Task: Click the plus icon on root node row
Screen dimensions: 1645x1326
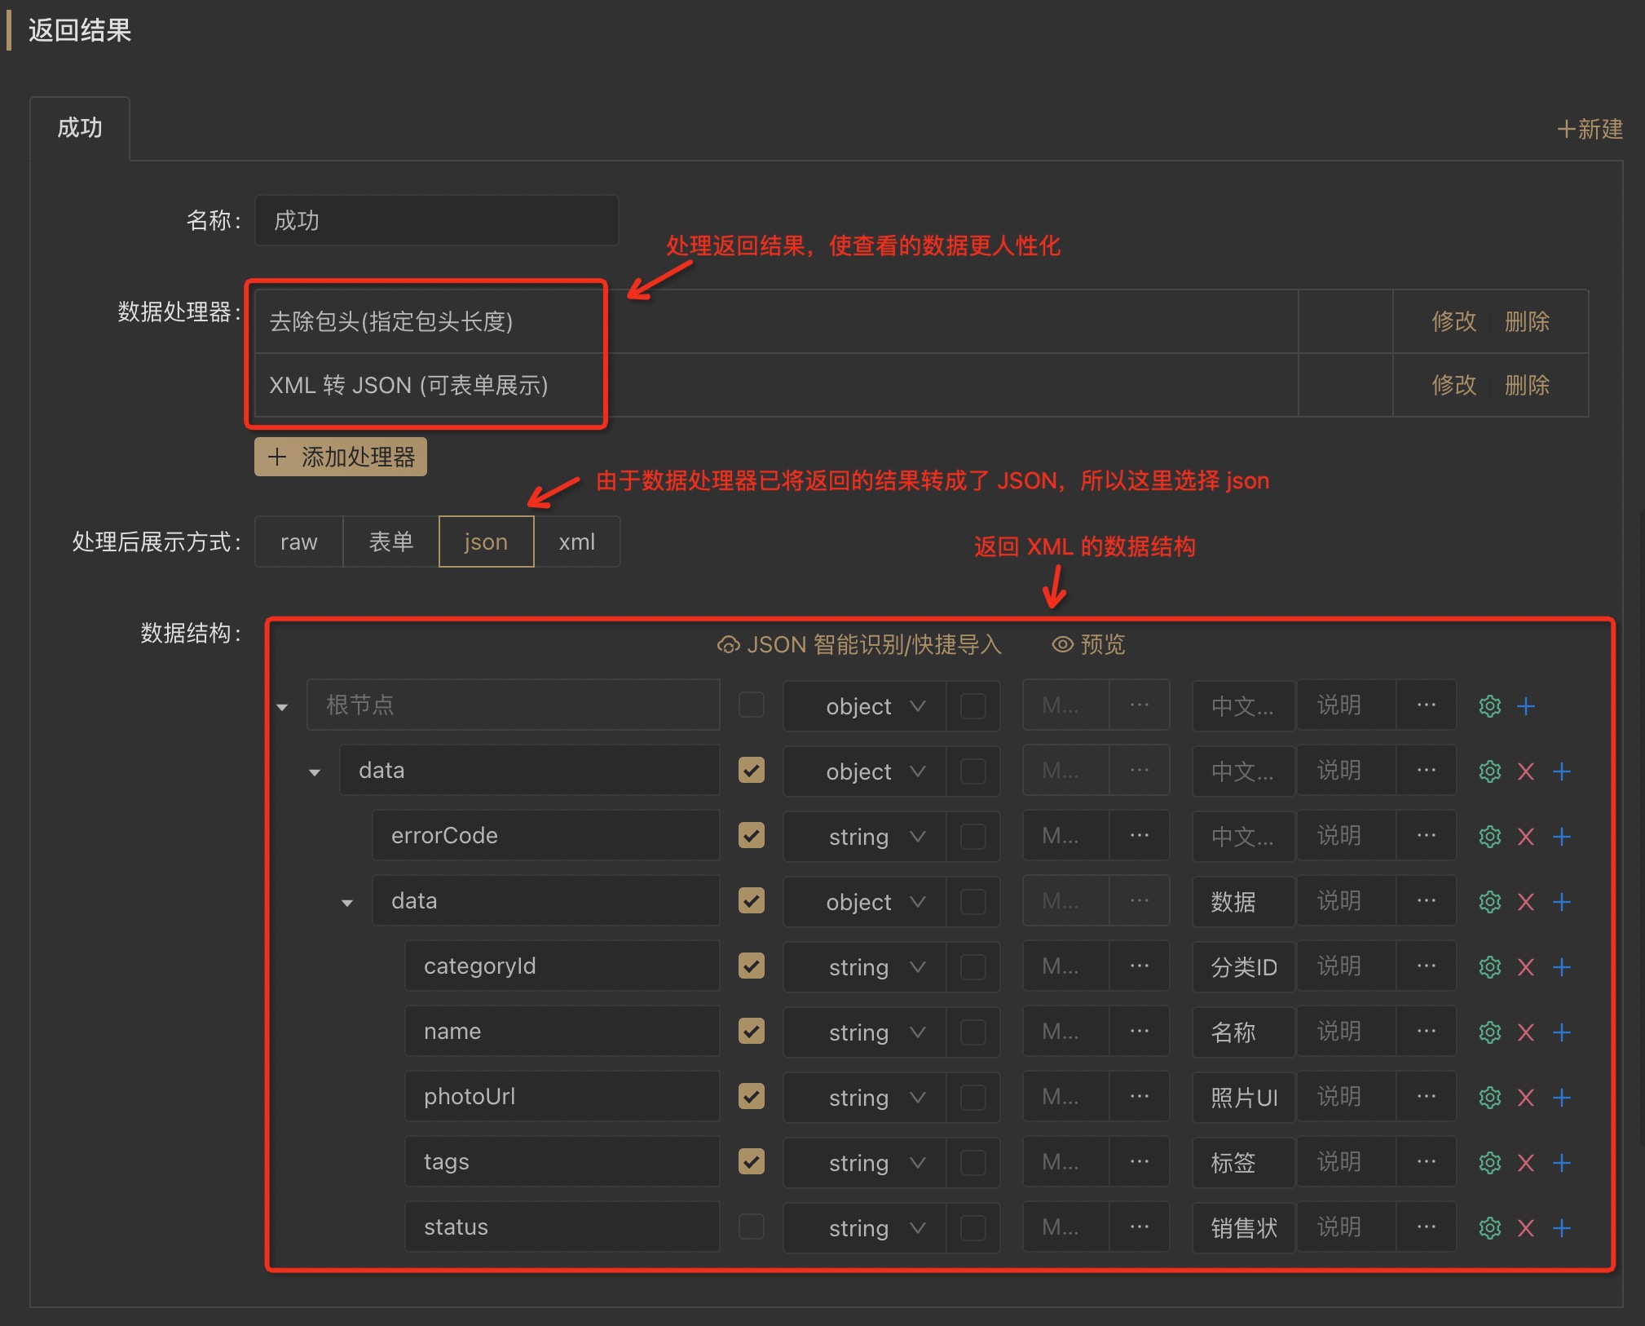Action: (x=1525, y=705)
